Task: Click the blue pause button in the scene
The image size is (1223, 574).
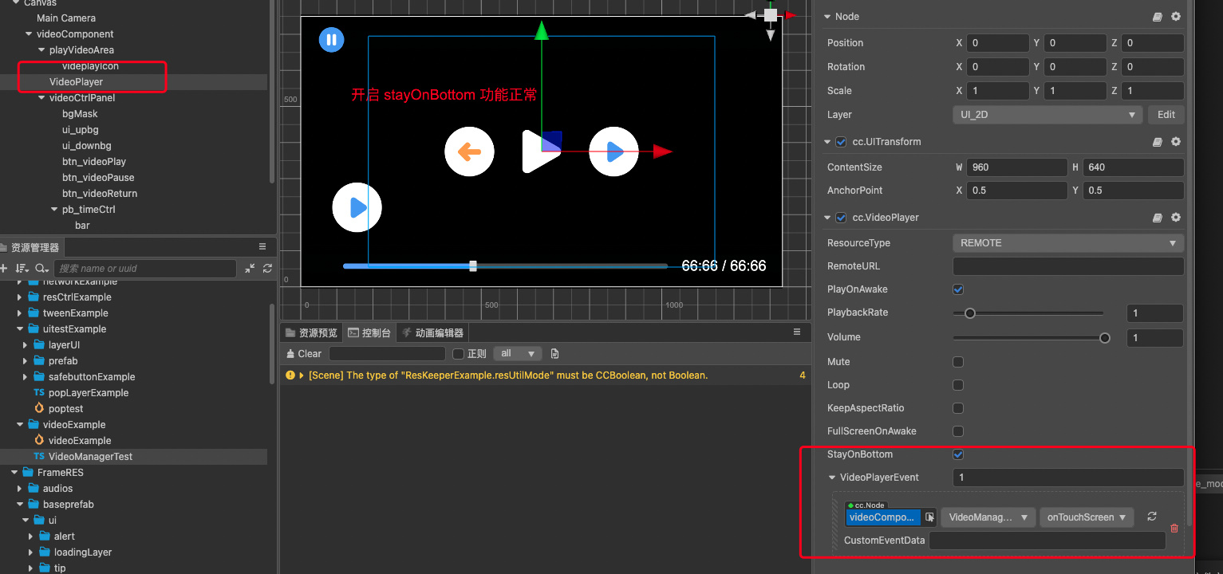Action: point(332,40)
